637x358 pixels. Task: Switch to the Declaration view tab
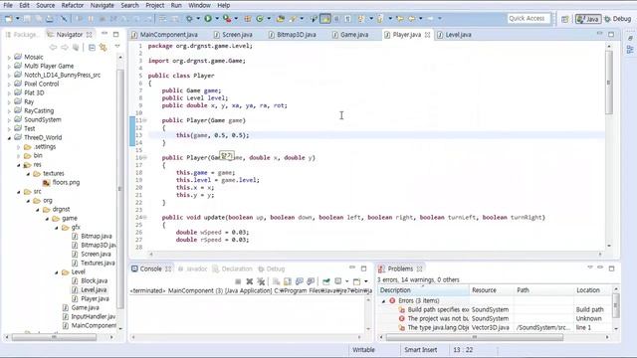(x=232, y=269)
